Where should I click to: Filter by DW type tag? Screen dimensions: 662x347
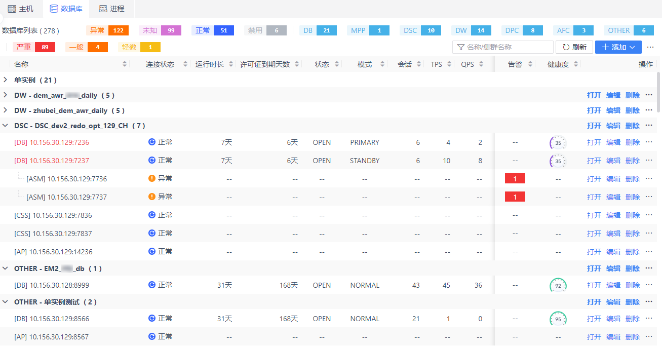point(472,30)
